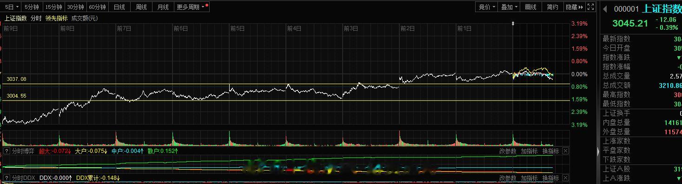Select the 领先指标 legend item

point(56,18)
